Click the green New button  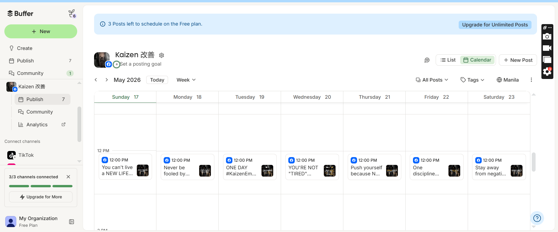[x=41, y=31]
